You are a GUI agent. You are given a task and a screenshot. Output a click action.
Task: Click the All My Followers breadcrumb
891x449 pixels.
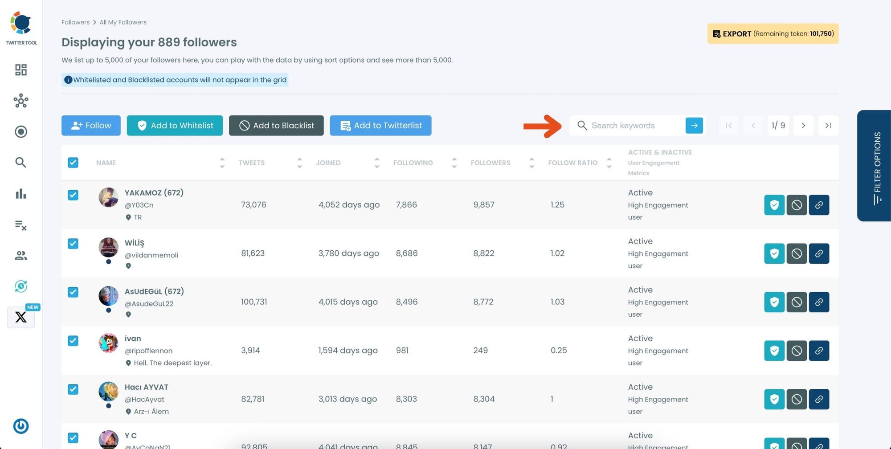(123, 22)
